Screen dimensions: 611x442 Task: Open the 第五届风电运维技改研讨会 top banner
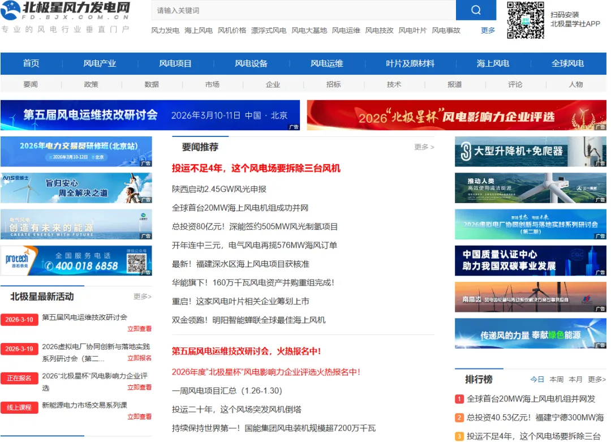click(150, 115)
